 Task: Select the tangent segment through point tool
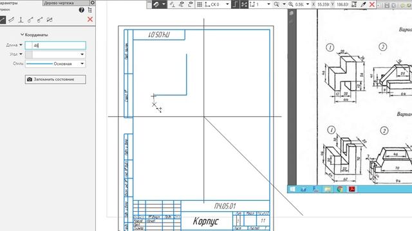click(30, 20)
